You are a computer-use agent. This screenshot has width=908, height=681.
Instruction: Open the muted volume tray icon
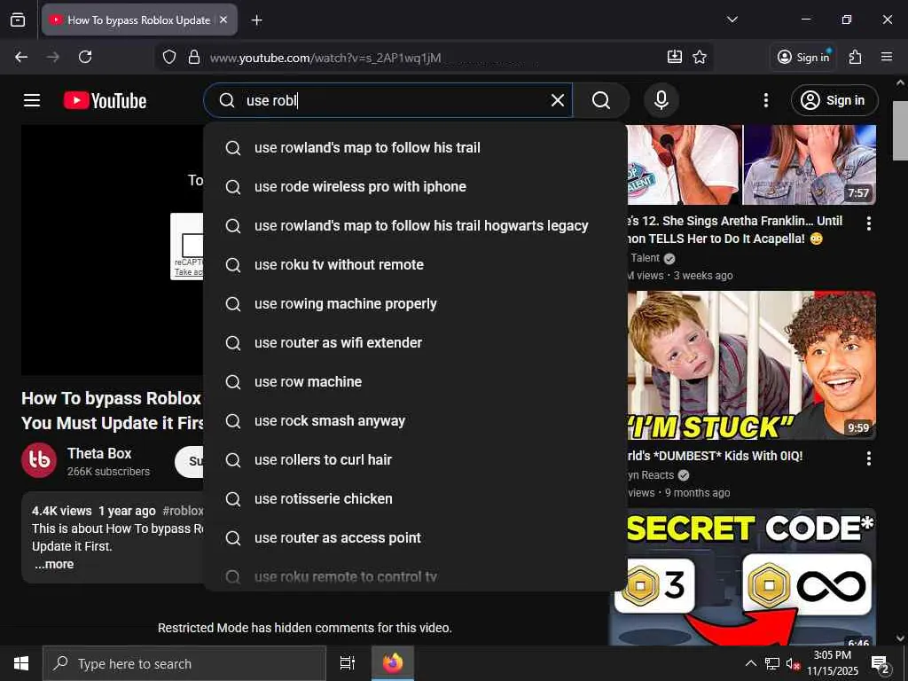click(x=793, y=663)
